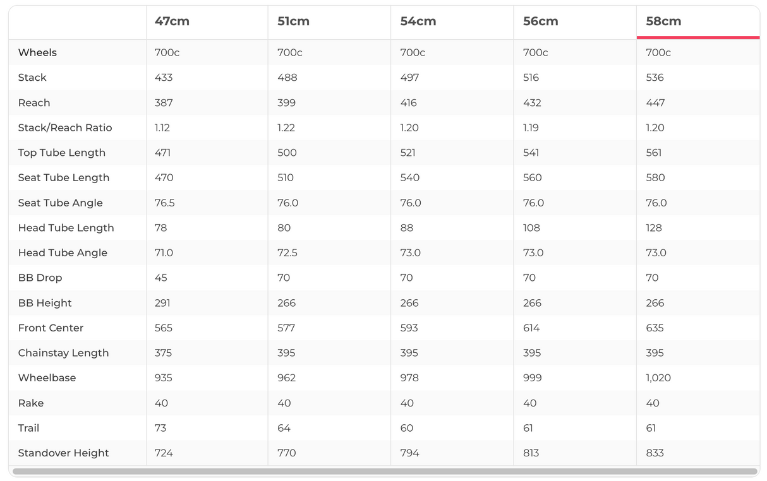Click the Front Center row label
This screenshot has width=767, height=481.
pyautogui.click(x=51, y=328)
